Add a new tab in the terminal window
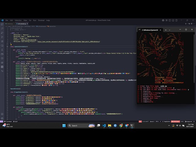The width and height of the screenshot is (196, 147). (x=166, y=30)
